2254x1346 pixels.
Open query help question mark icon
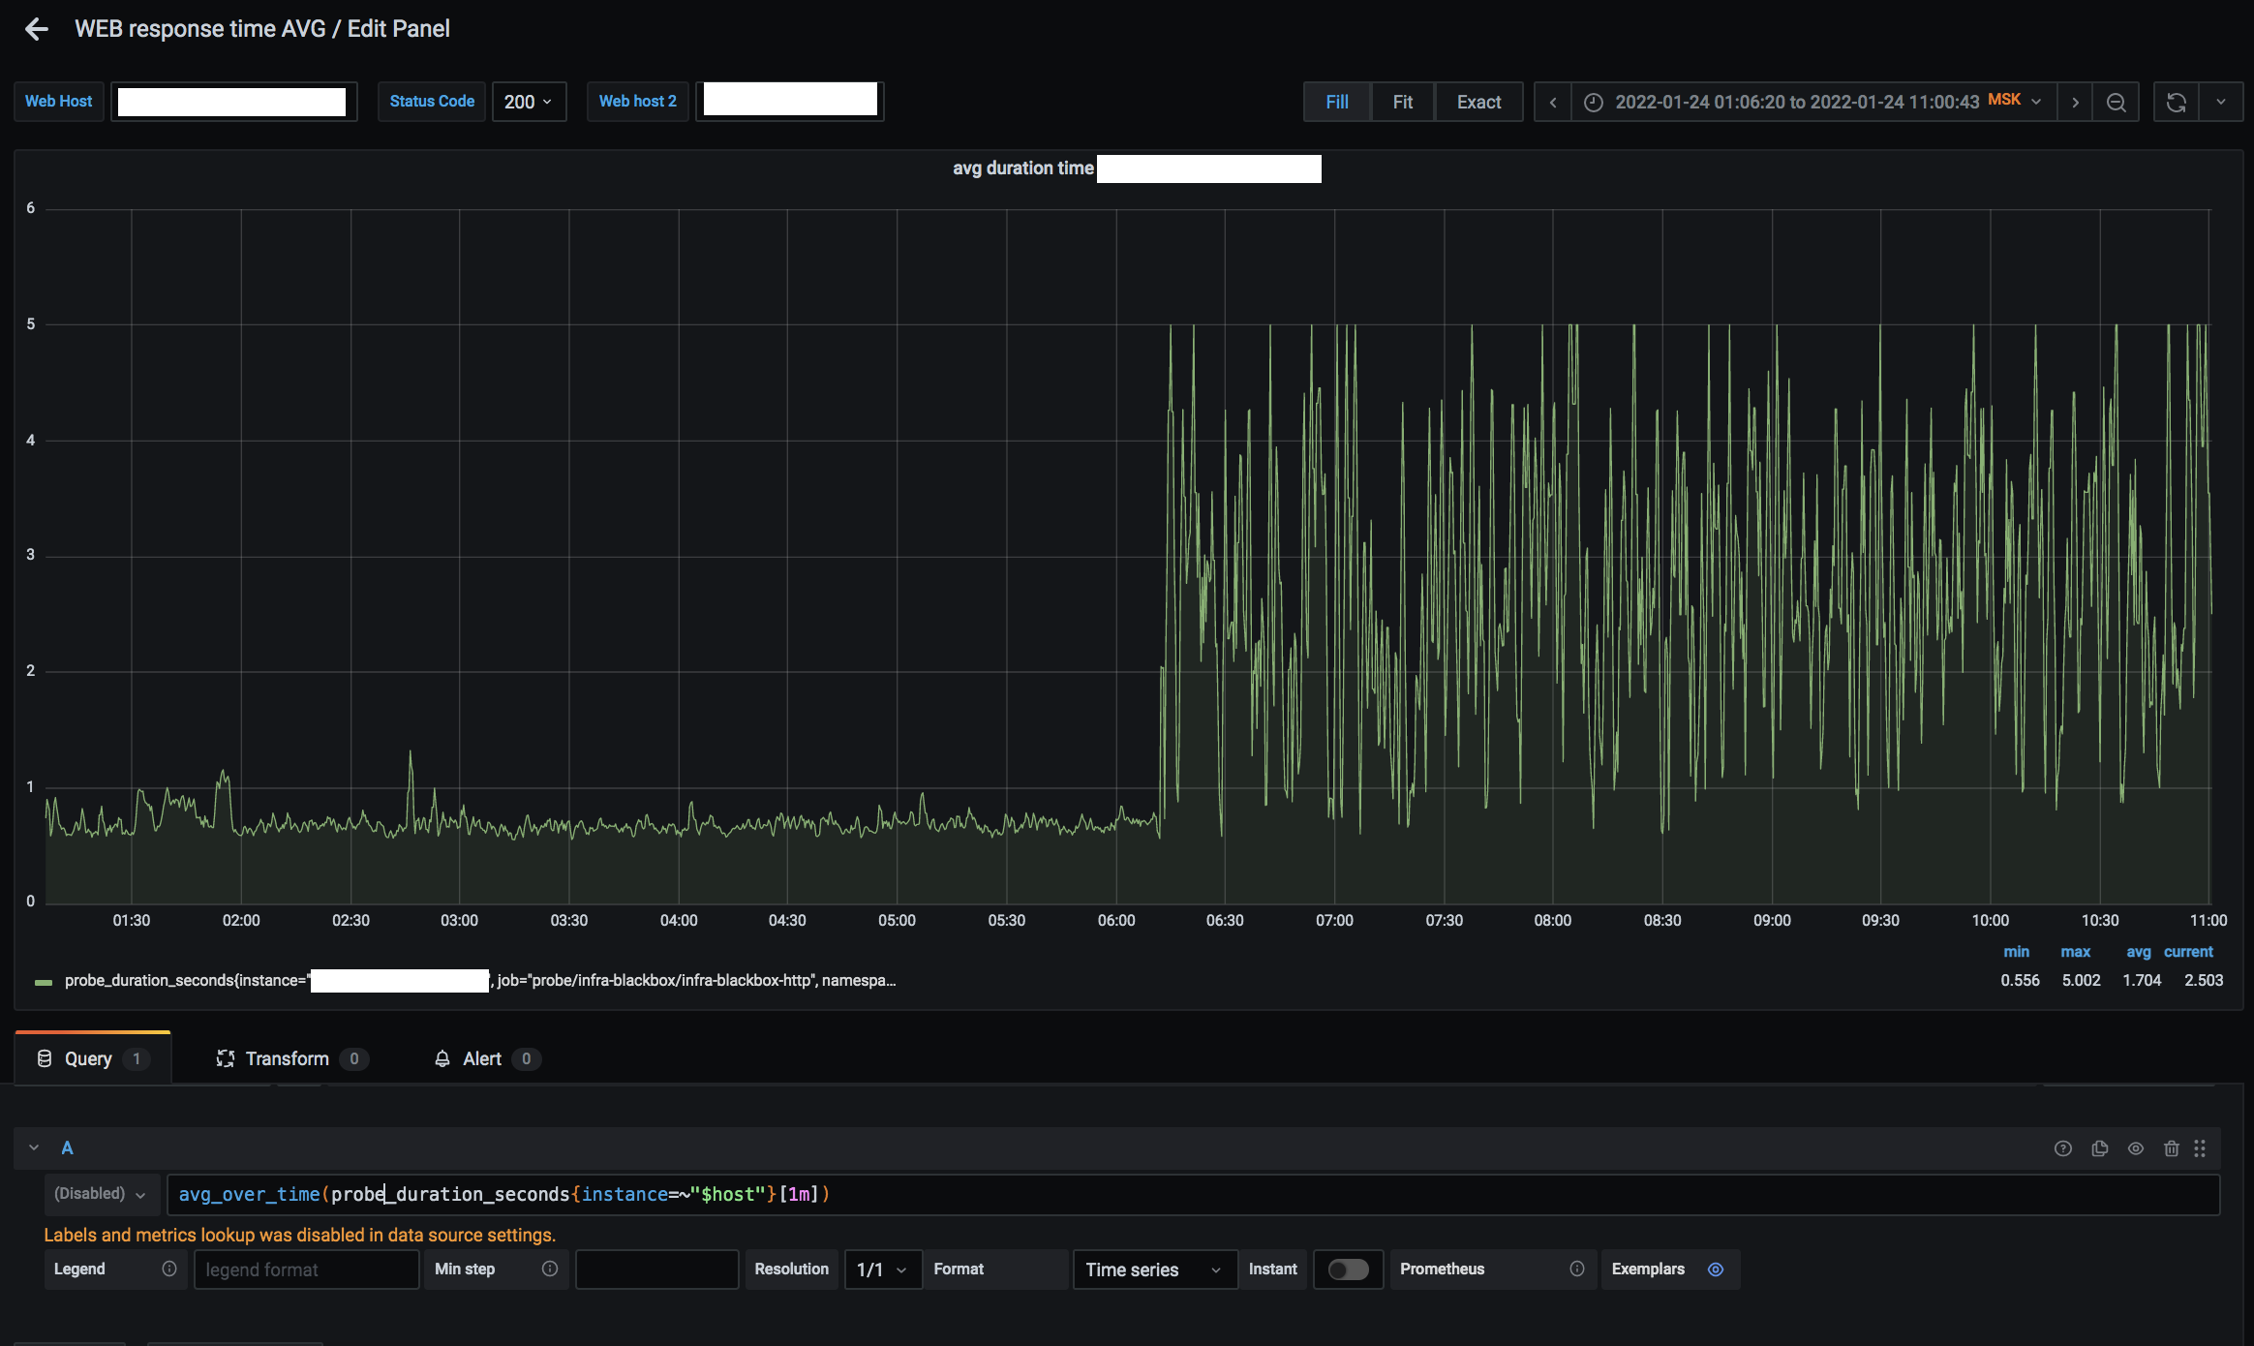2063,1148
